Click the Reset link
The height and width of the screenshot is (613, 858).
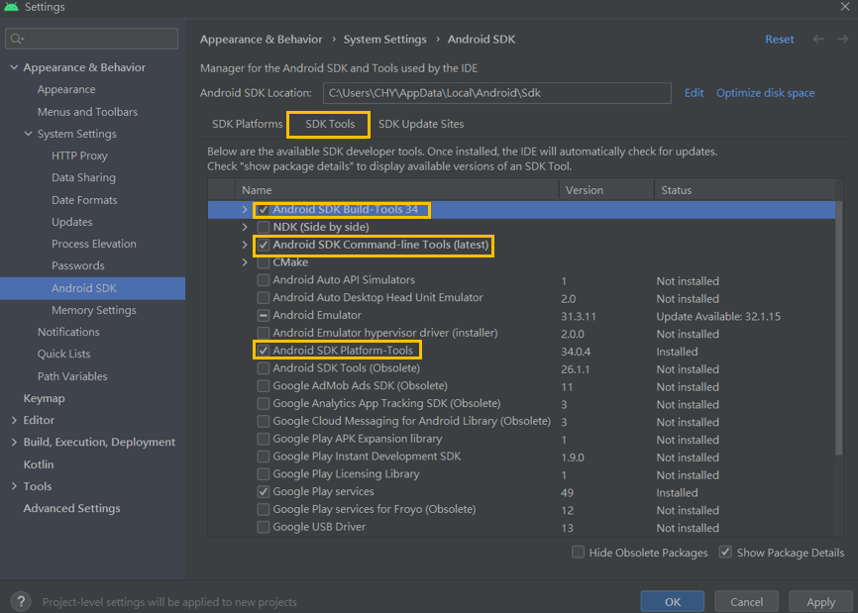tap(779, 40)
